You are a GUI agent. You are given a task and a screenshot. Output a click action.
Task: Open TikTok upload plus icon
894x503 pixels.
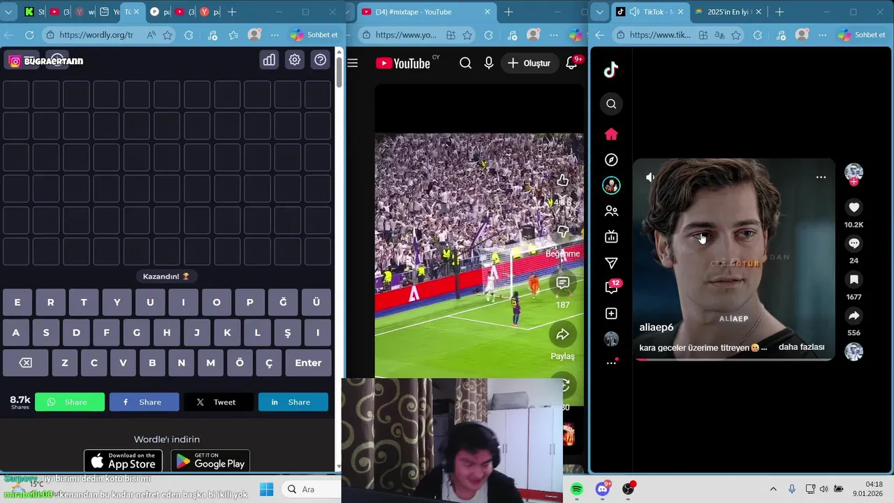pos(611,314)
